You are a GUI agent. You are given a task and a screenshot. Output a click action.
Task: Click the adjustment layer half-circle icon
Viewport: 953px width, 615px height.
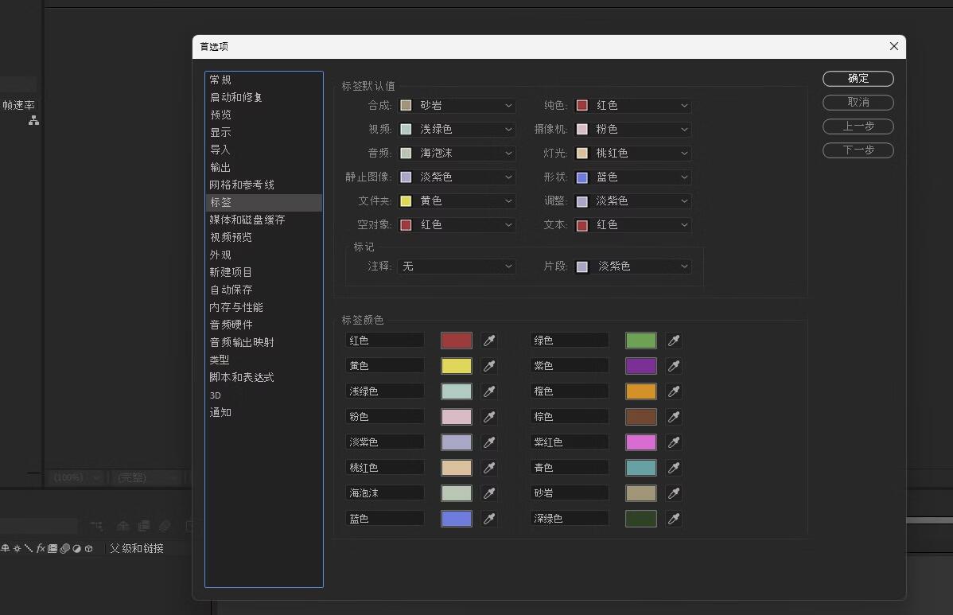(76, 548)
